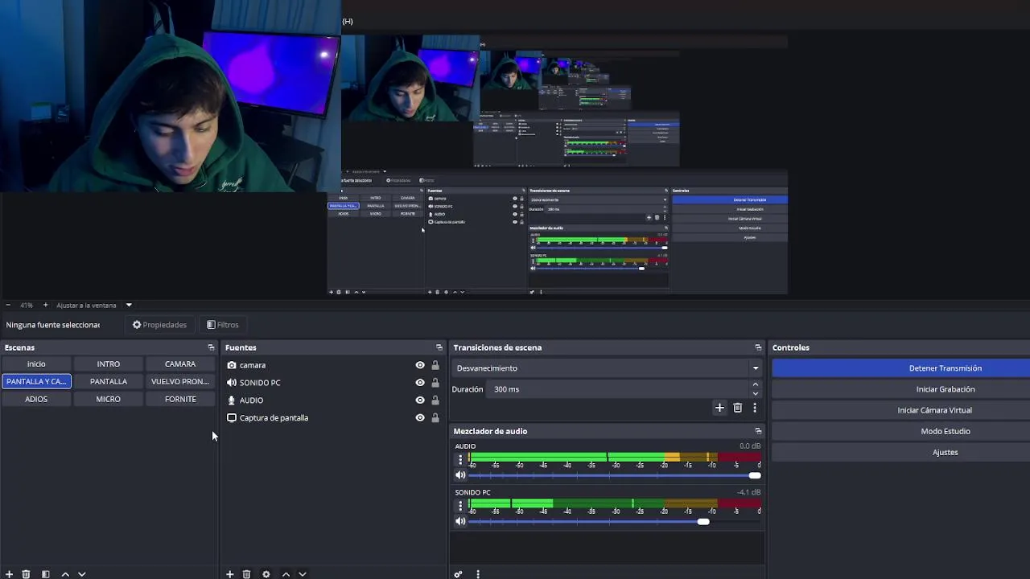The height and width of the screenshot is (579, 1030).
Task: Switch to the CAMARA scene
Action: coord(180,364)
